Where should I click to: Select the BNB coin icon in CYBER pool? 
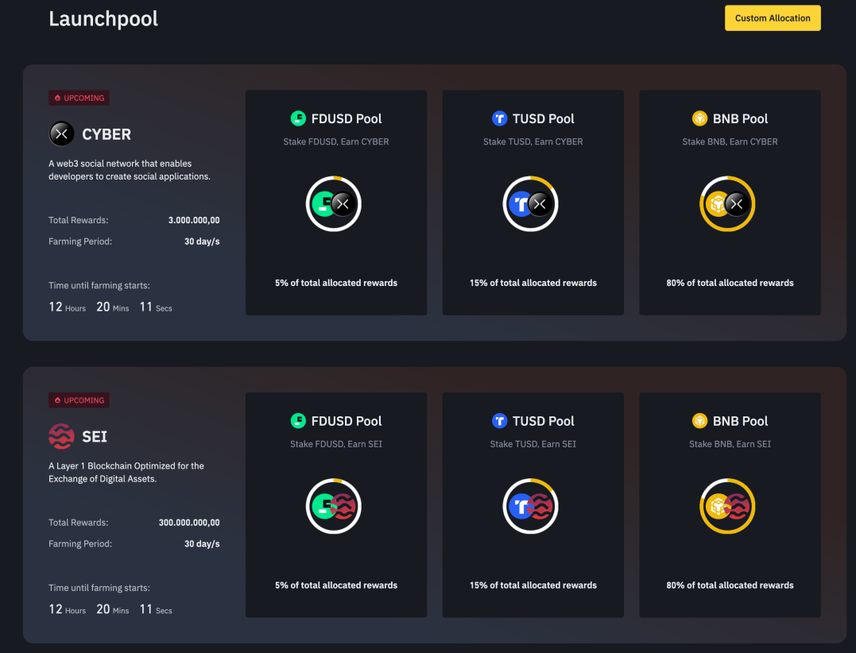[x=699, y=118]
